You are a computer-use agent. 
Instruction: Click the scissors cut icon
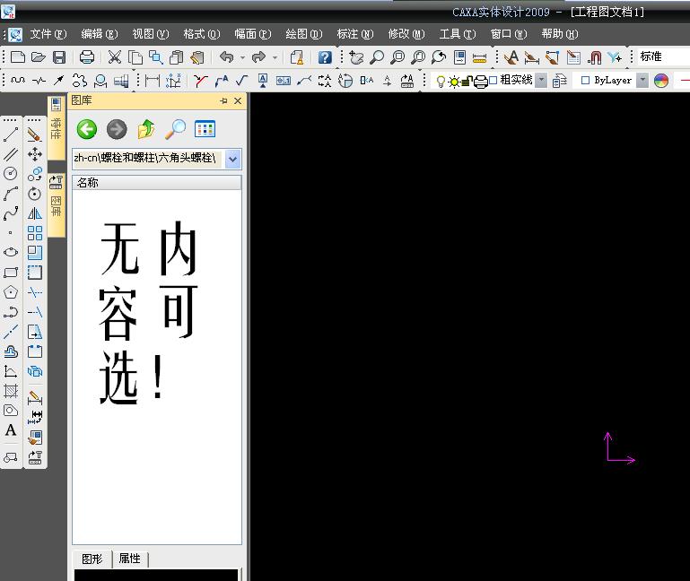click(x=114, y=57)
